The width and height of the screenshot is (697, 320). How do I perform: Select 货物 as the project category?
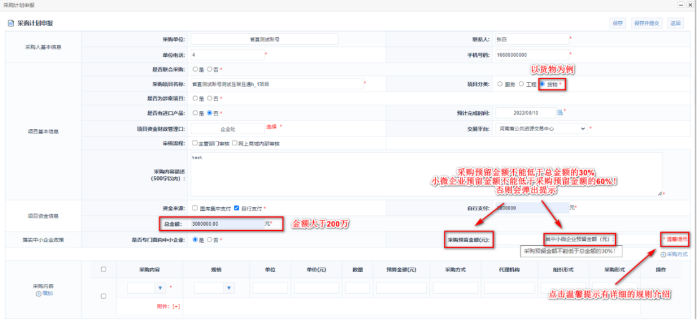click(x=542, y=84)
